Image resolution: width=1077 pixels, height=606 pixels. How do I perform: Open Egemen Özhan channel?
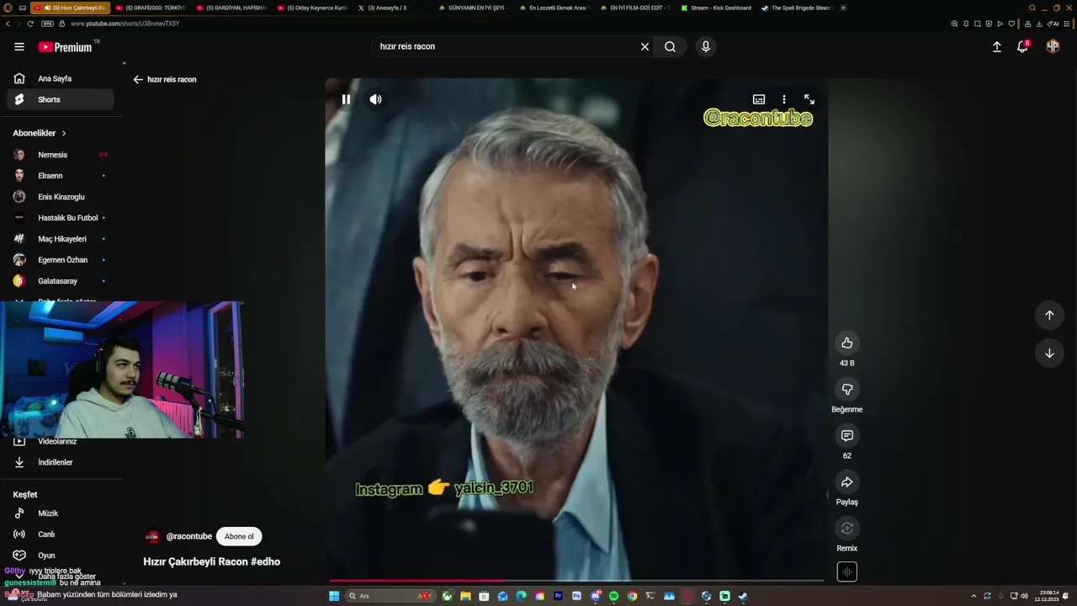[60, 260]
